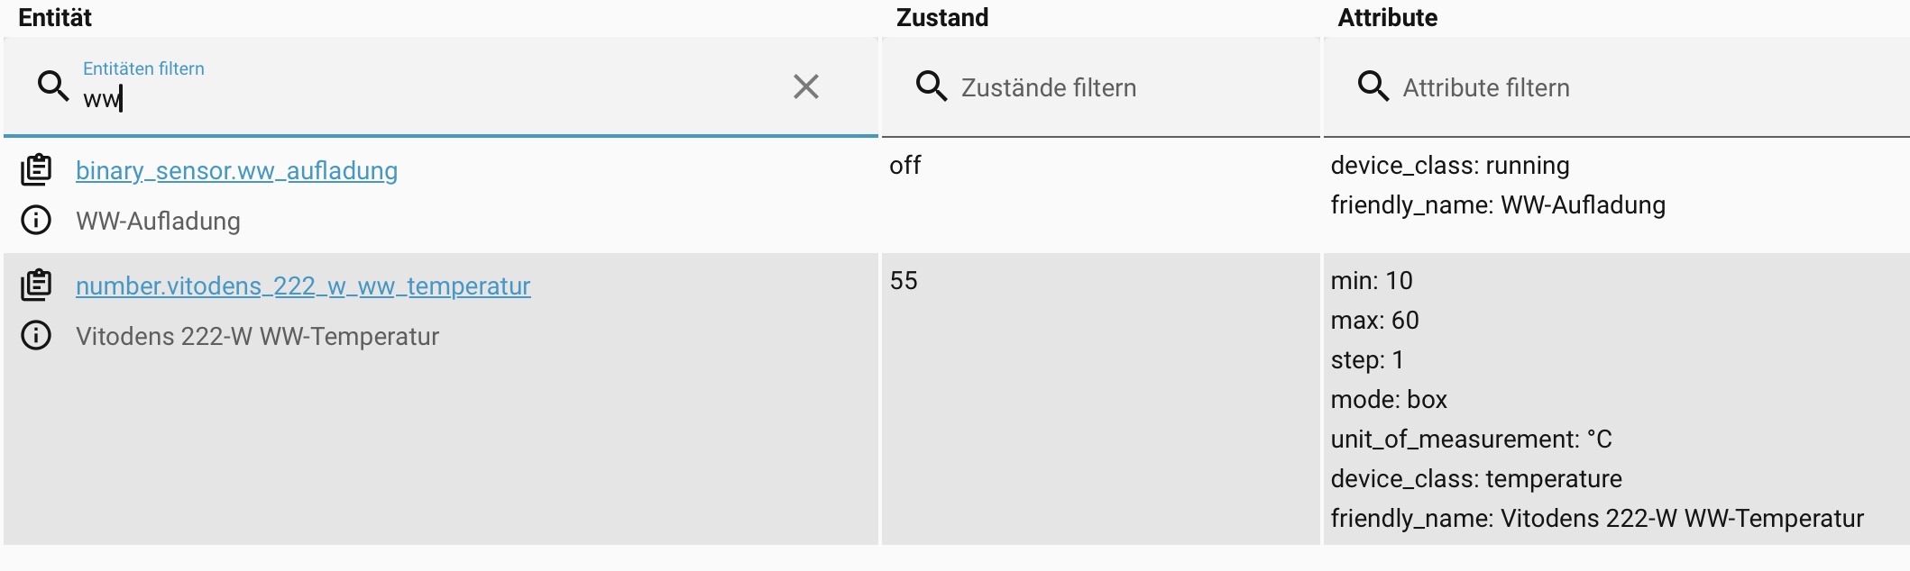Click the Entität column header

click(55, 18)
